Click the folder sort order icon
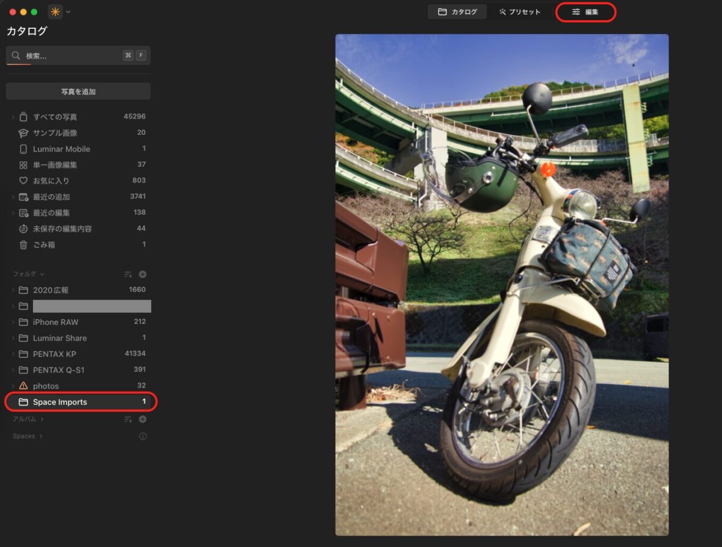The height and width of the screenshot is (547, 722). [128, 274]
